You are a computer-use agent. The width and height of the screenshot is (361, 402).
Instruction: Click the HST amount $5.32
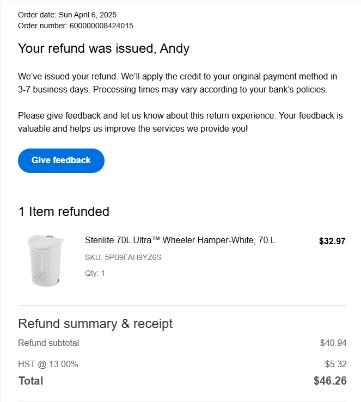pyautogui.click(x=335, y=364)
